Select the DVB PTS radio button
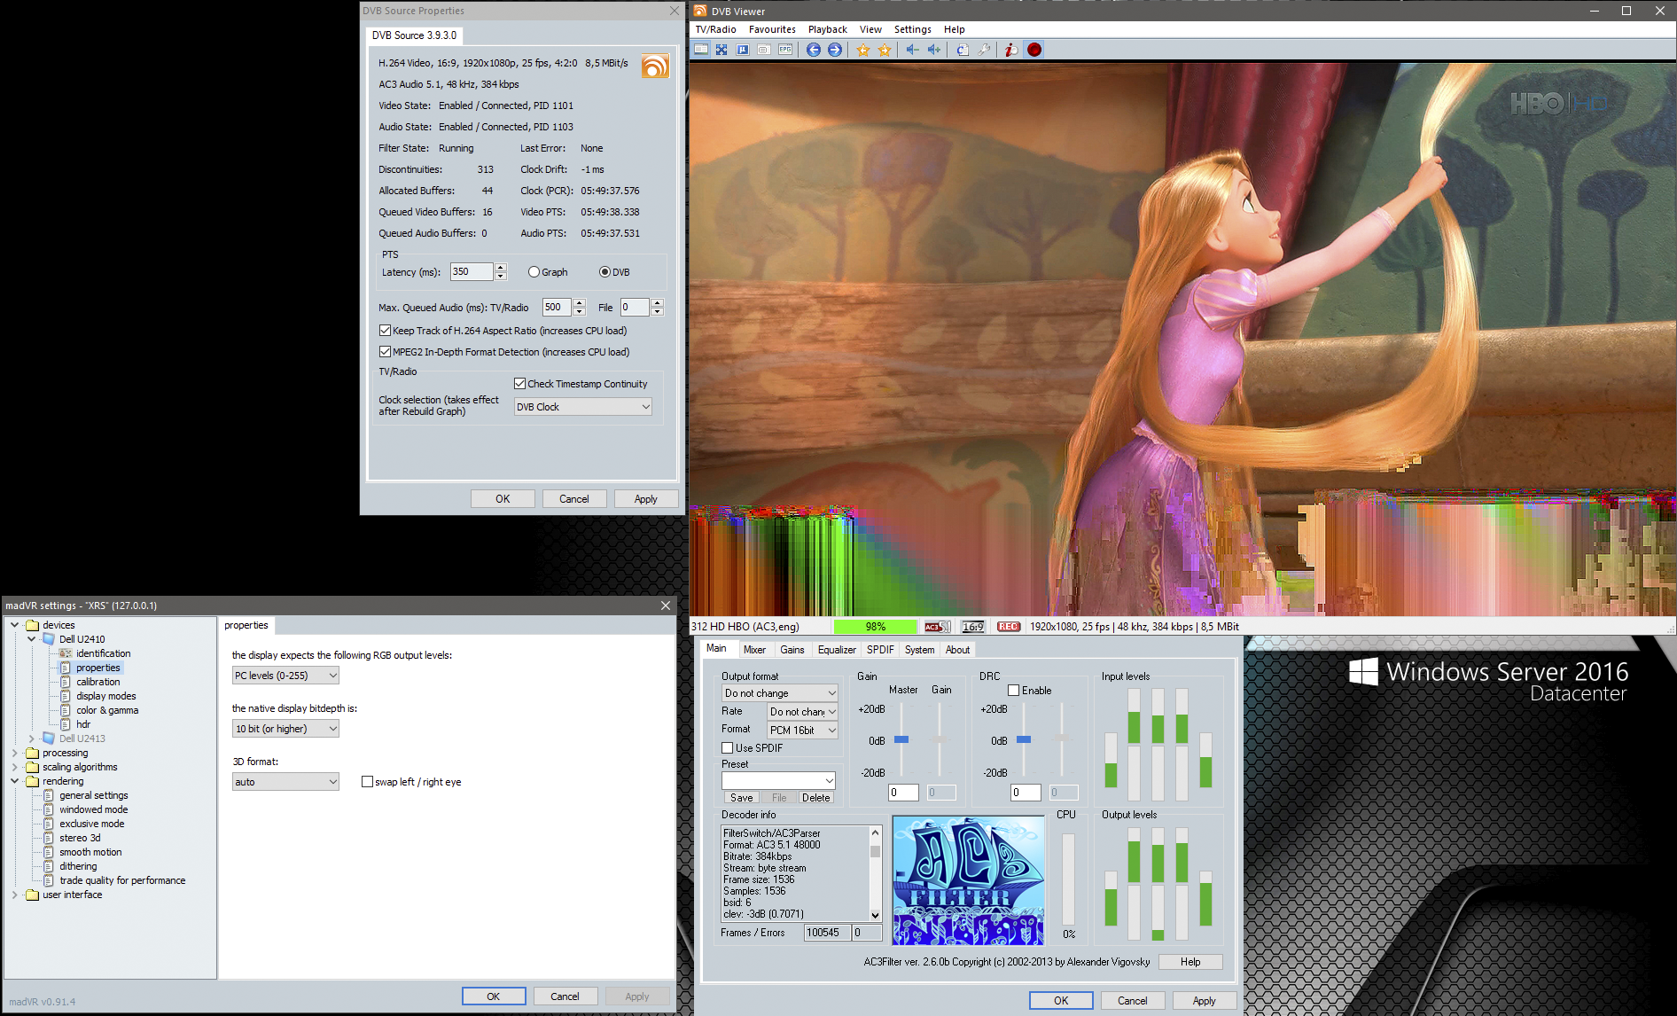Viewport: 1677px width, 1016px height. point(604,272)
